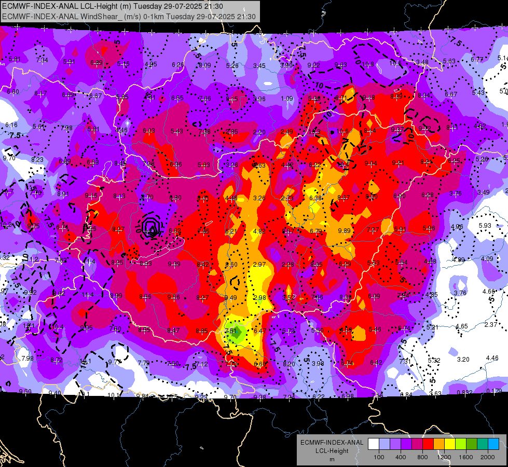Click the shear value 4.95

tap(150, 64)
